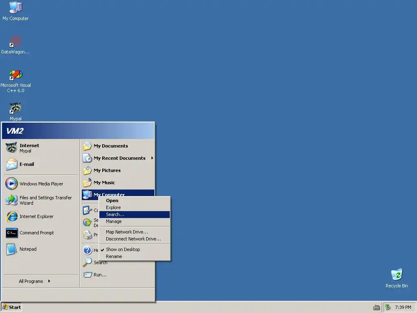This screenshot has height=313, width=417.
Task: Choose Disconnect Network Drive...
Action: coord(134,239)
